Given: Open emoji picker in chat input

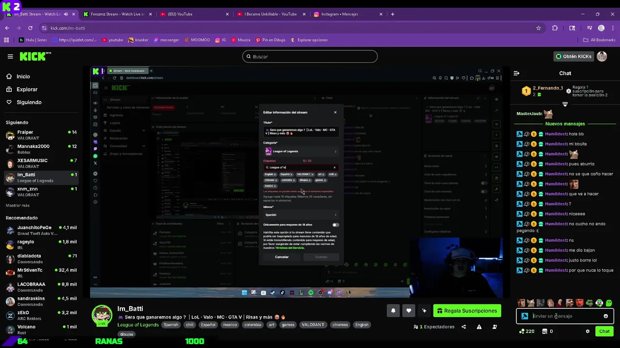Looking at the screenshot, I should point(605,316).
